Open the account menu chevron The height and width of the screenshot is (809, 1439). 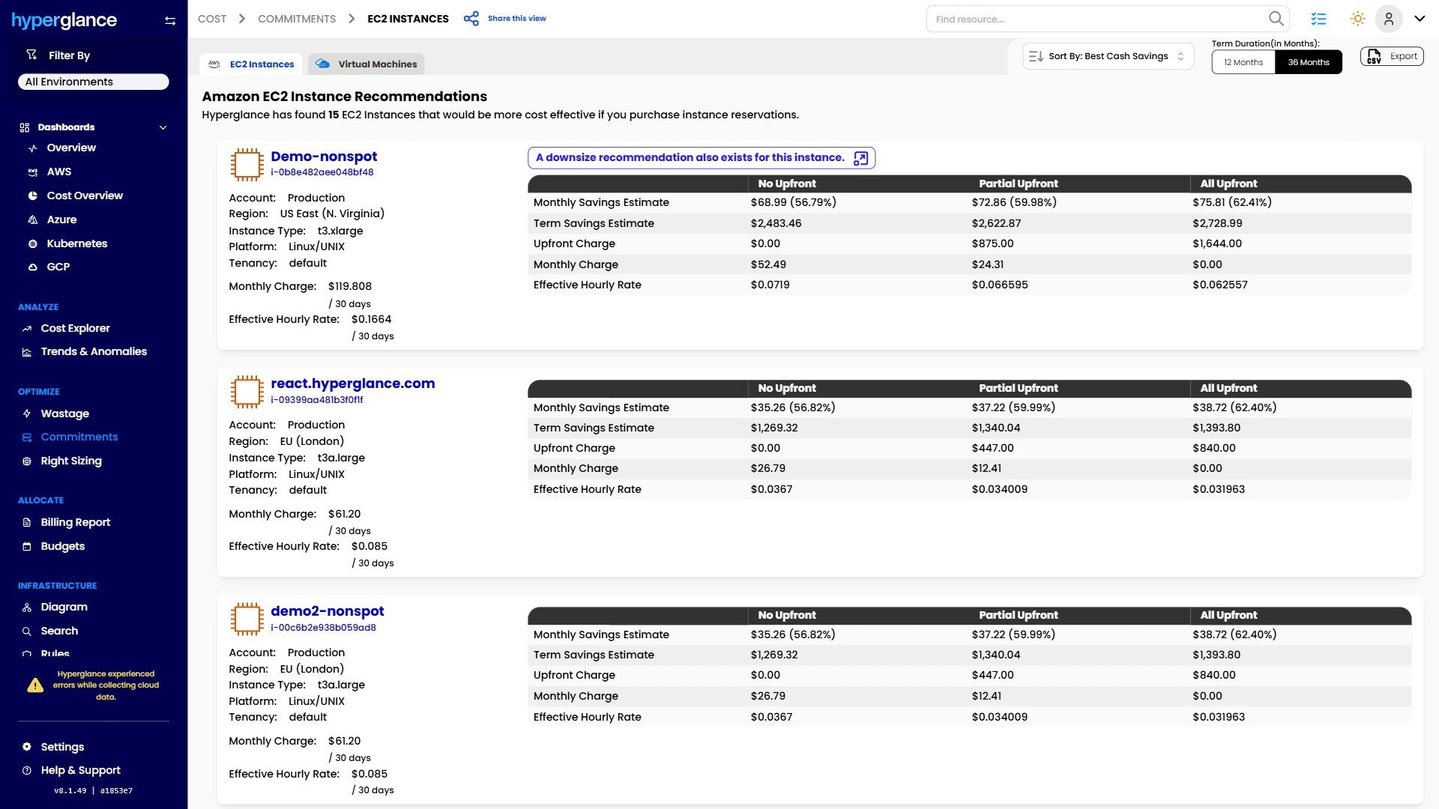pos(1420,19)
